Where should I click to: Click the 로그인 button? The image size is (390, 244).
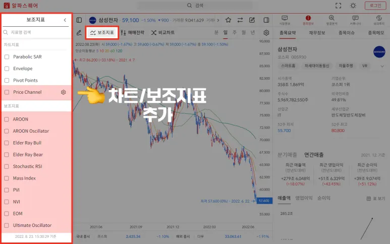(375, 6)
